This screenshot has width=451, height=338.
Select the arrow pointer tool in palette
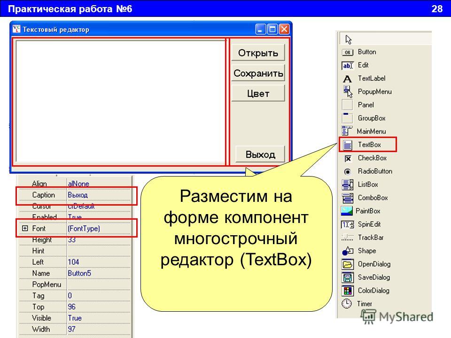tap(348, 39)
